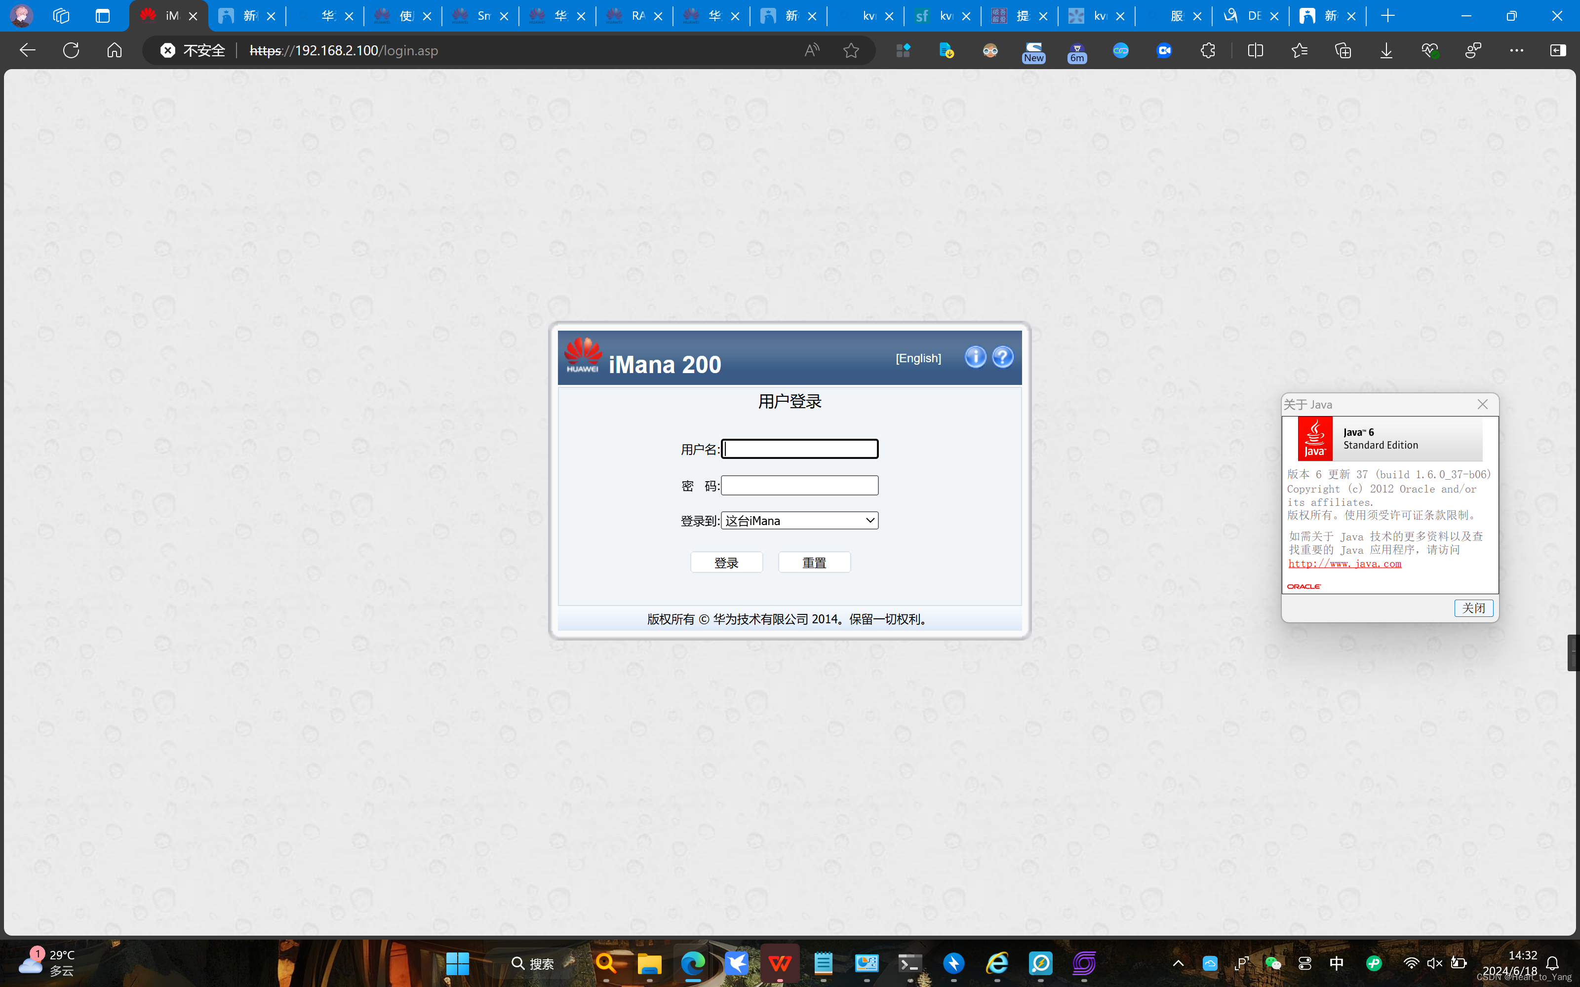Image resolution: width=1580 pixels, height=987 pixels.
Task: Click the browser refresh icon
Action: click(x=71, y=50)
